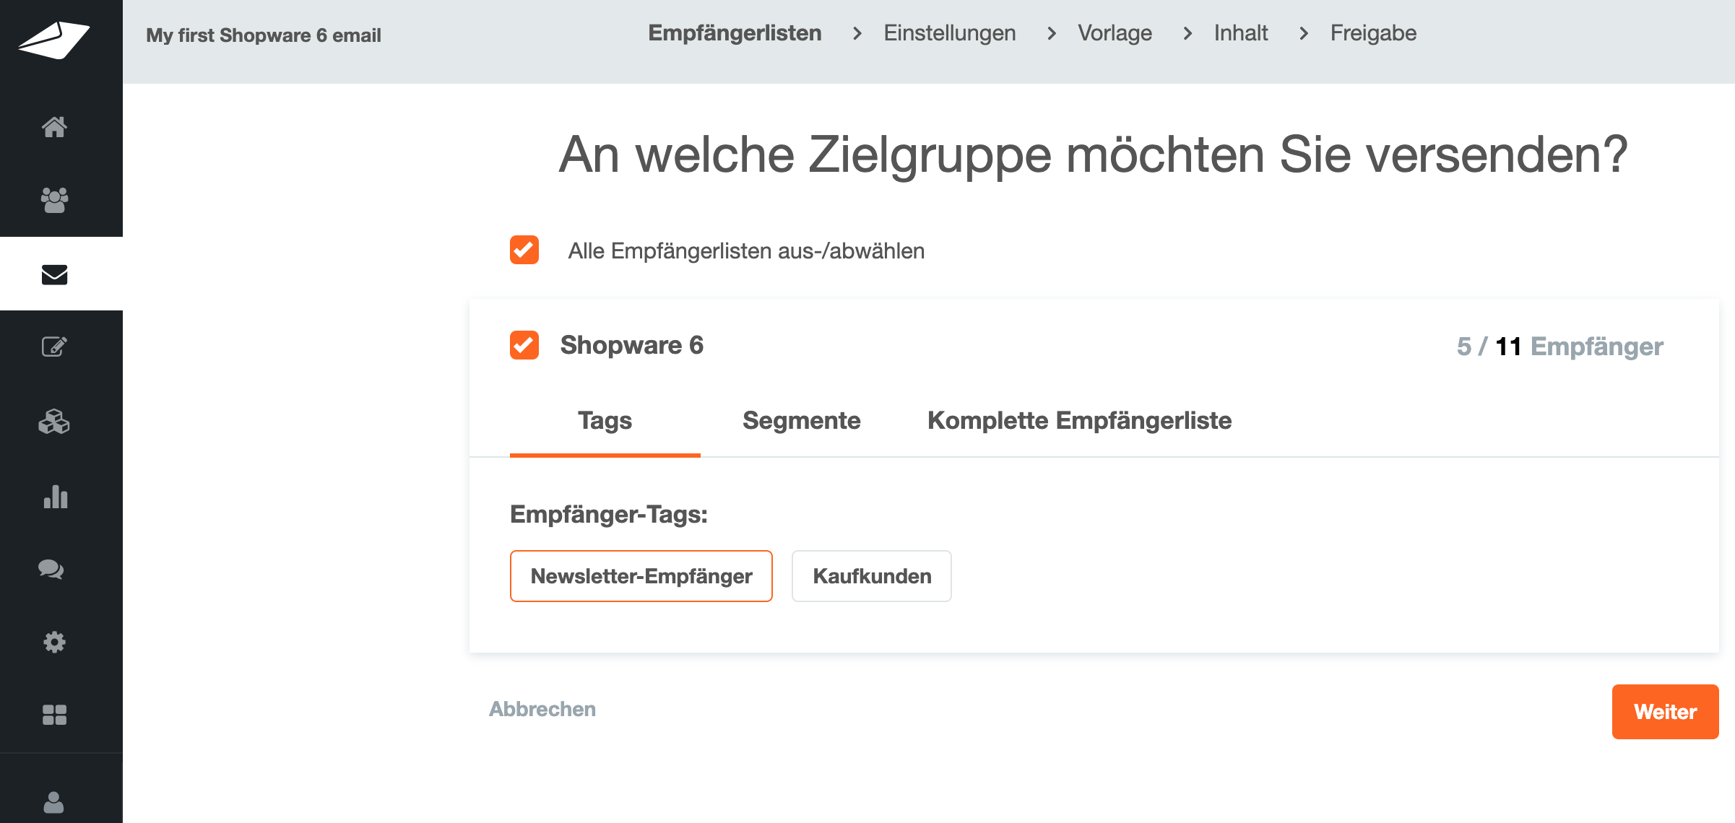Click the Abbrechen link
The image size is (1735, 823).
click(542, 709)
